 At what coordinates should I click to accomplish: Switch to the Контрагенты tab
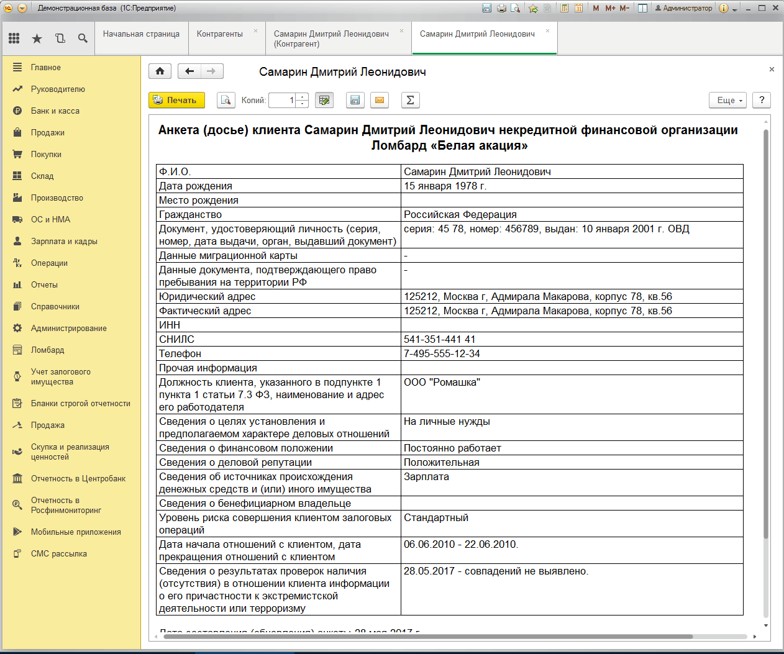point(220,34)
